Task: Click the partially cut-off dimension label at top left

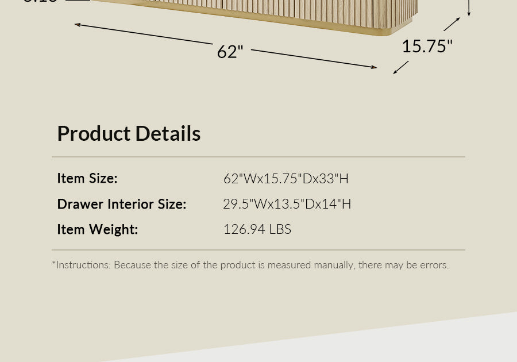Action: click(x=40, y=2)
